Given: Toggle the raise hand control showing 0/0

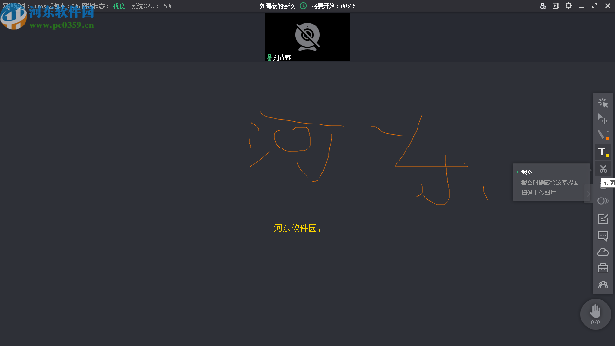Looking at the screenshot, I should pyautogui.click(x=595, y=314).
